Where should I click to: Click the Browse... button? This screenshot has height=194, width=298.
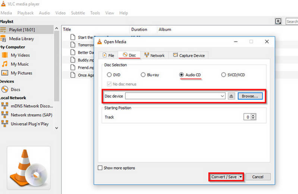(x=250, y=96)
